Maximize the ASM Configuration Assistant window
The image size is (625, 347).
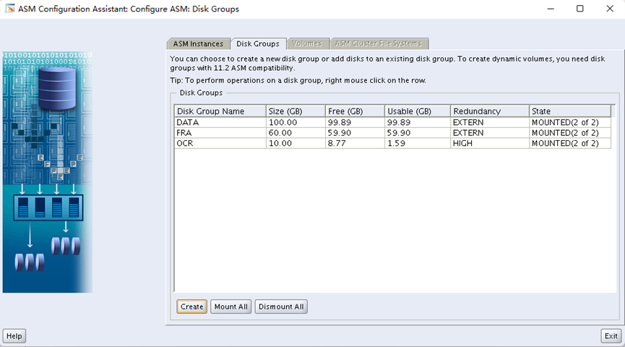(x=580, y=9)
